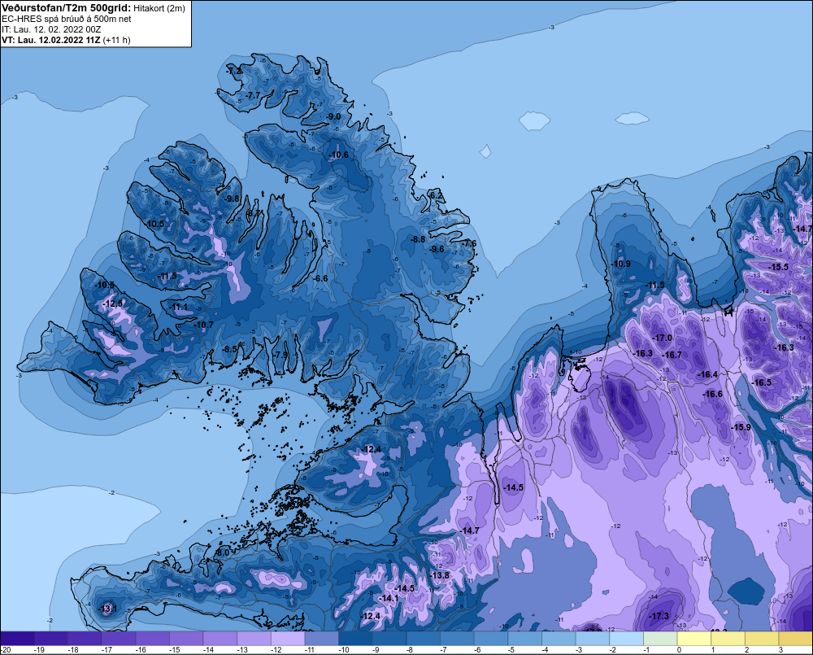Click the legend scale label "-17"
The width and height of the screenshot is (813, 655).
107,650
